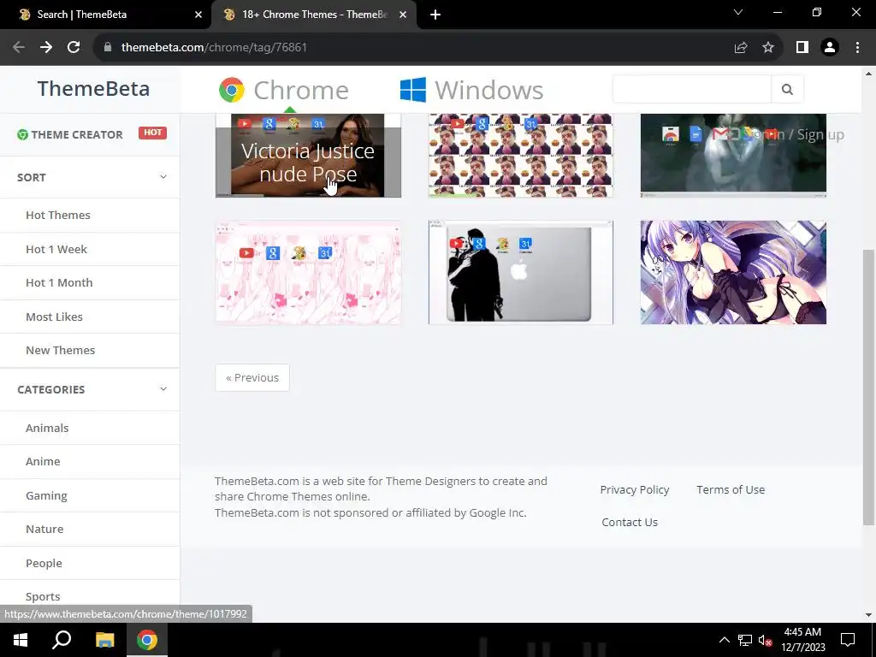876x657 pixels.
Task: Click the Chrome taskbar icon
Action: point(147,640)
